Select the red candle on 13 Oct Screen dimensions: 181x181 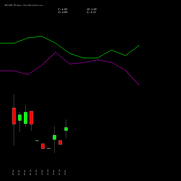click(x=43, y=146)
